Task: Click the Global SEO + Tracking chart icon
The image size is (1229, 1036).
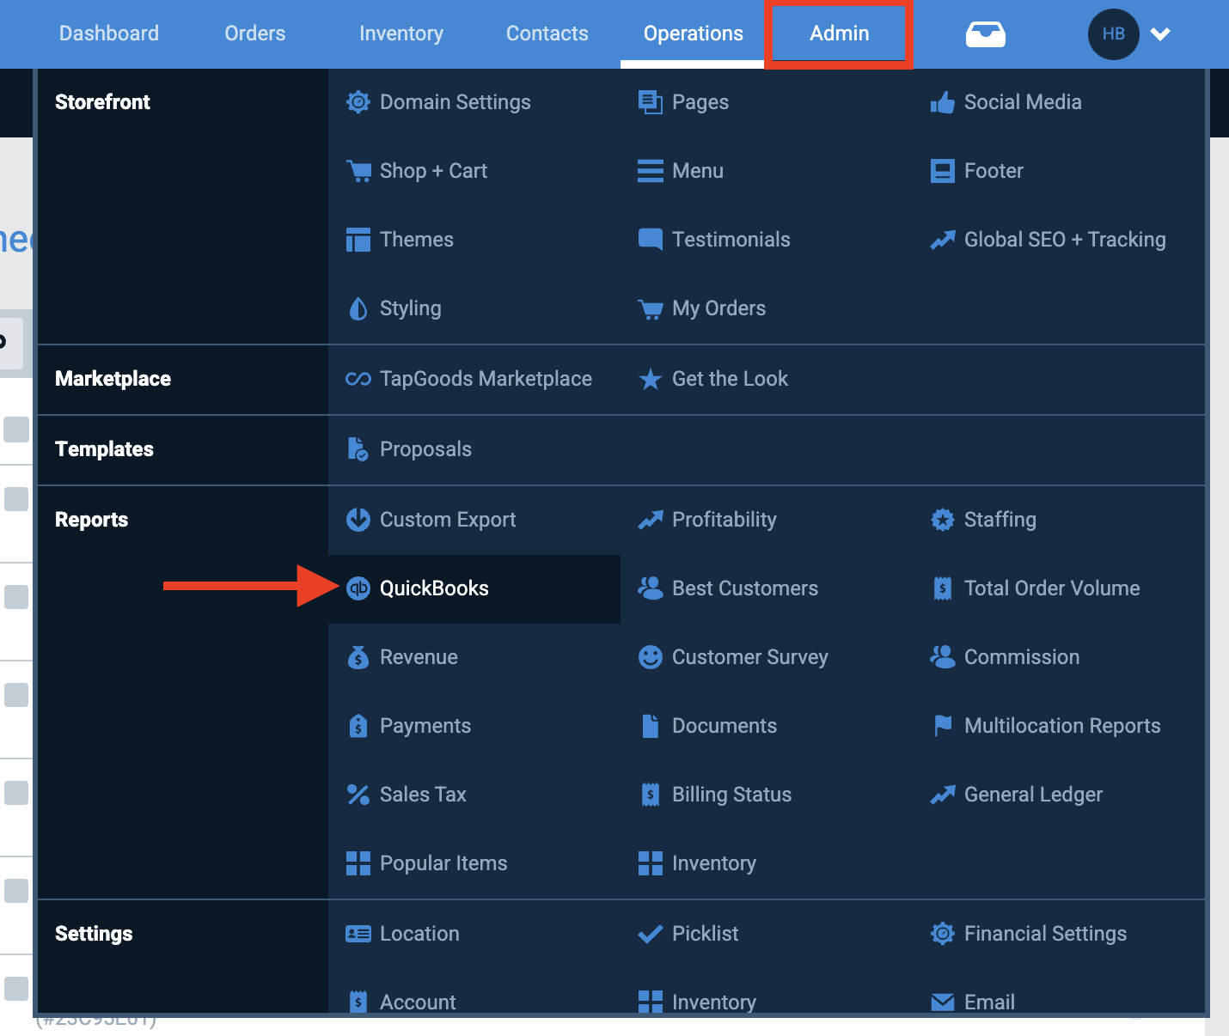Action: [x=943, y=240]
